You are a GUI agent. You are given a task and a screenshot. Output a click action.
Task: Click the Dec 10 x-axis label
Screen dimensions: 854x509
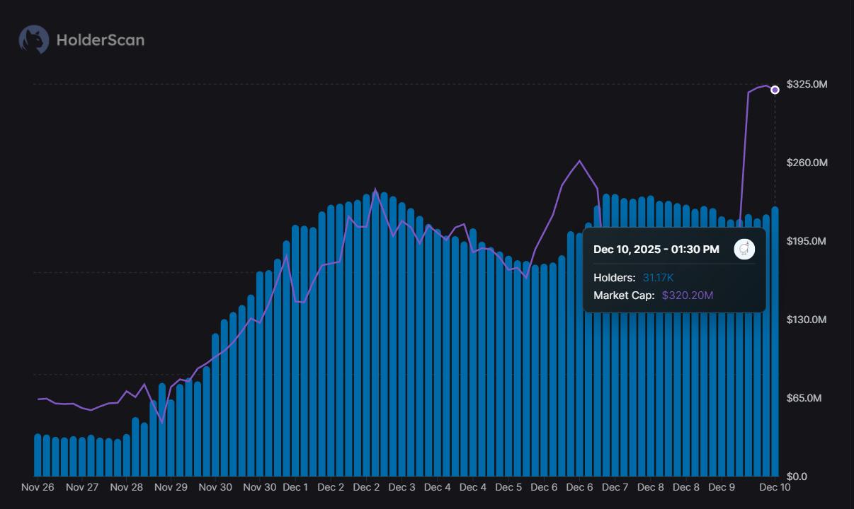(775, 487)
